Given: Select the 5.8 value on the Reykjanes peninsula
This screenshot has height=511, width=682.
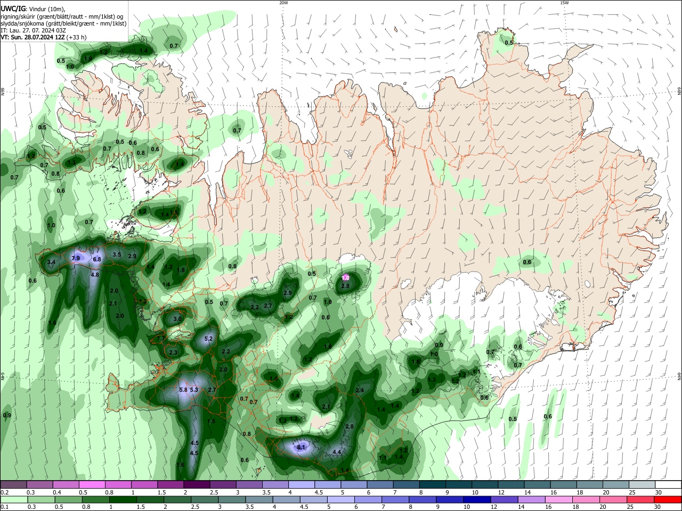Looking at the screenshot, I should 183,390.
